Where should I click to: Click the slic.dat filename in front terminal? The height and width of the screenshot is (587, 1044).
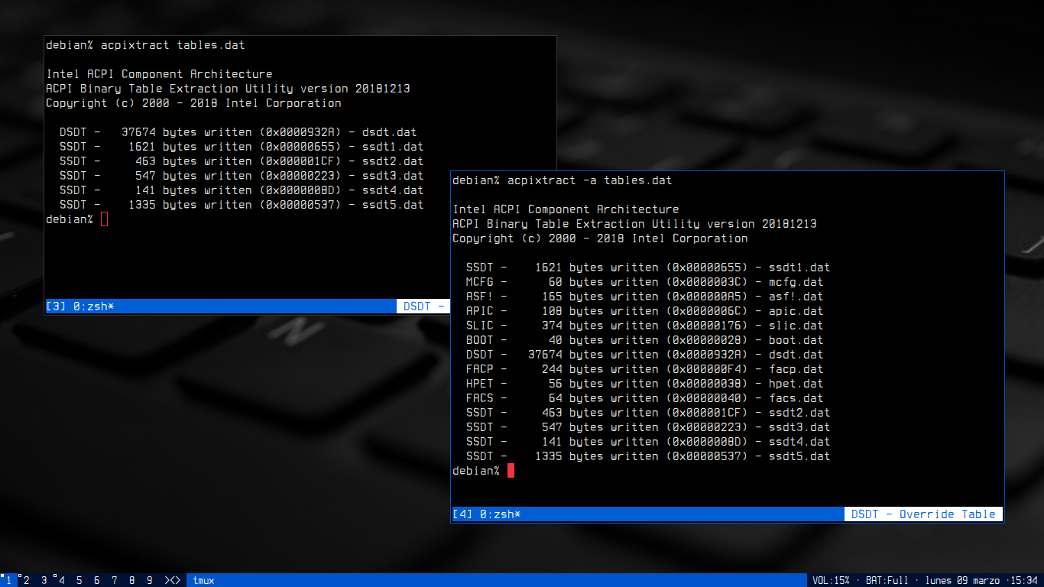(796, 326)
